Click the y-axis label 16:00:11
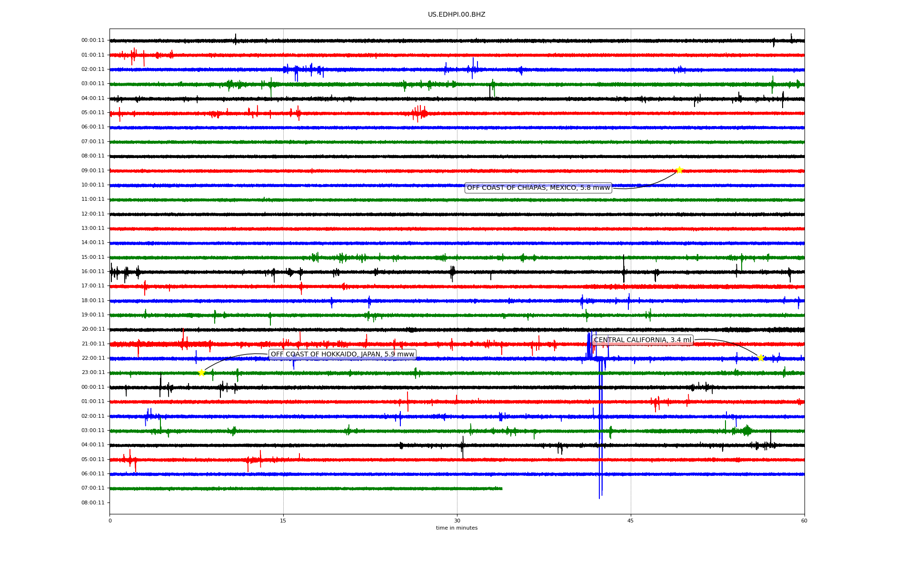 [93, 272]
